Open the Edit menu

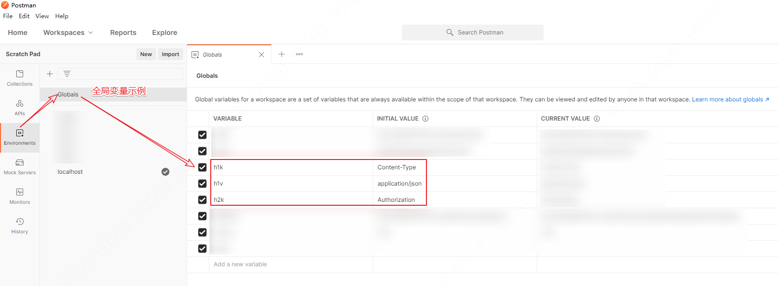click(x=24, y=16)
